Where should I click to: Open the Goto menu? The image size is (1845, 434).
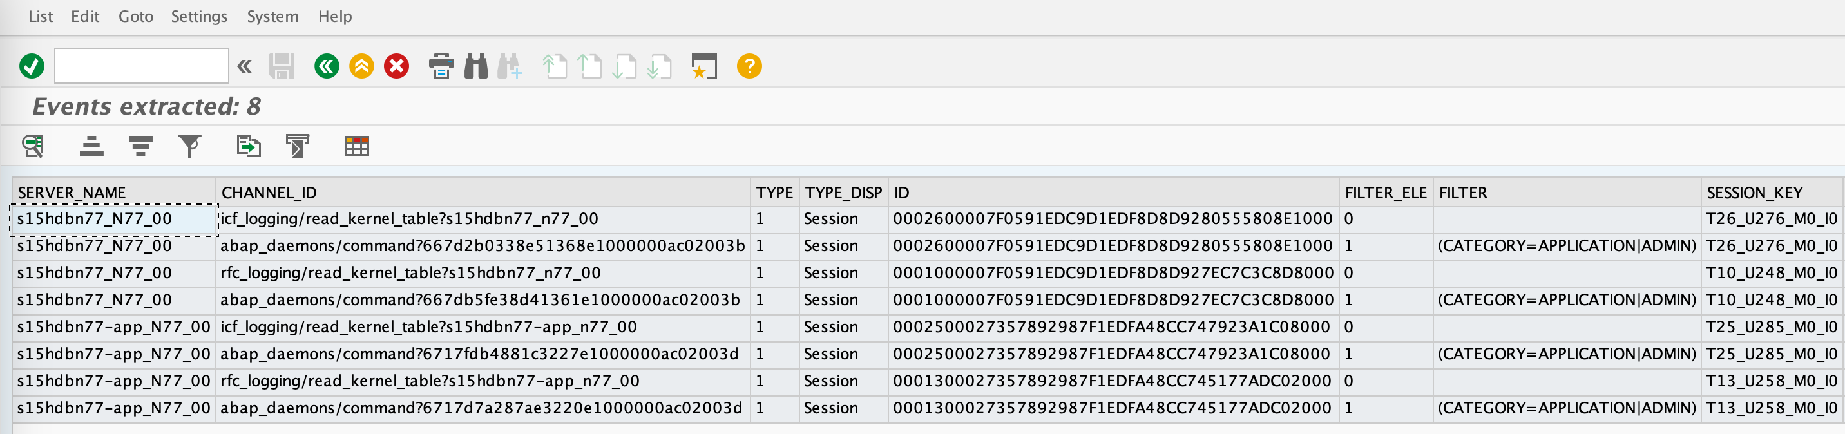[x=135, y=17]
